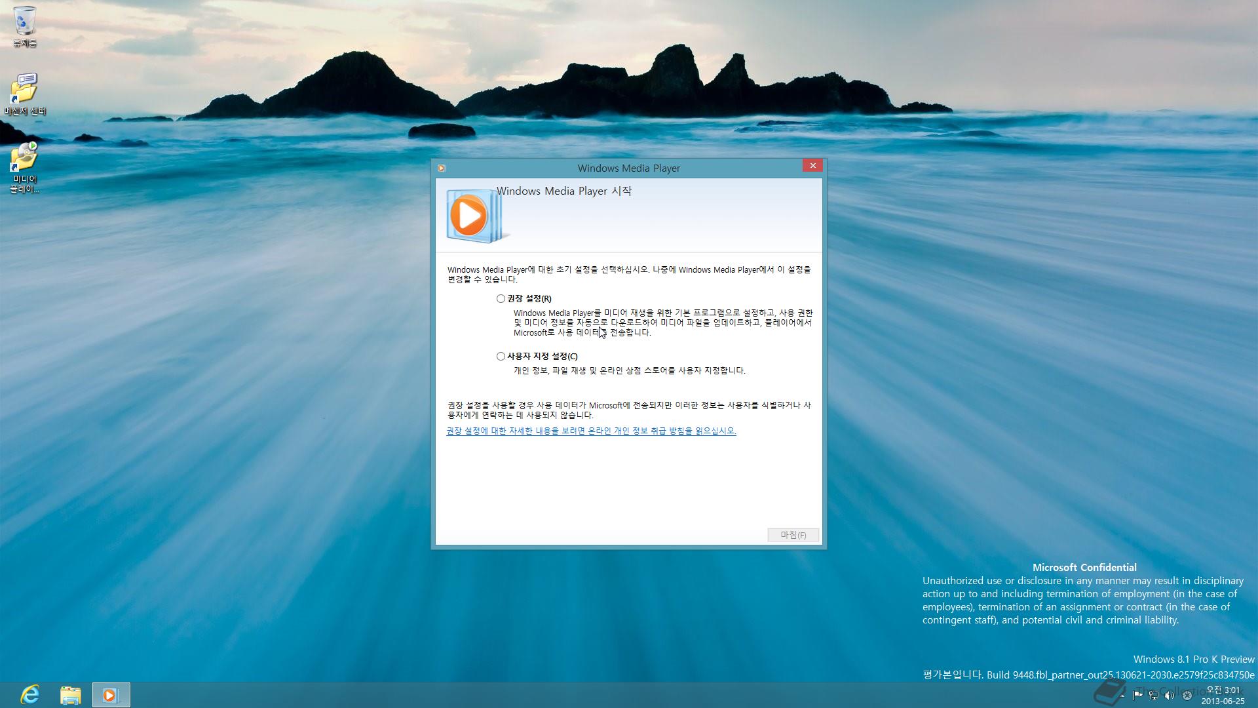This screenshot has height=708, width=1258.
Task: Open the Action Center flag icon
Action: [1137, 696]
